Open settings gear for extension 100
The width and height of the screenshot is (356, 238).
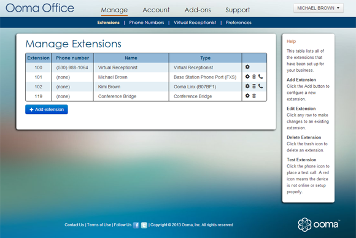(x=247, y=67)
